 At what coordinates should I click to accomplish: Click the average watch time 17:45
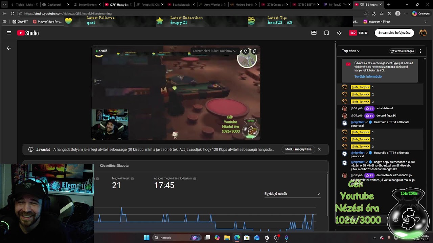(164, 185)
